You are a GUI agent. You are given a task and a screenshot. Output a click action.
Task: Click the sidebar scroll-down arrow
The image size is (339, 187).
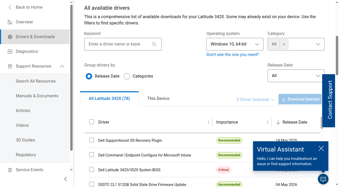point(71,170)
